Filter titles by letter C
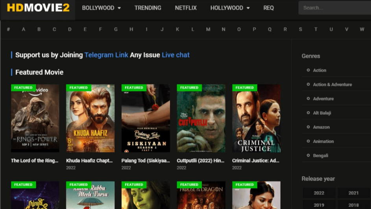 tap(54, 30)
